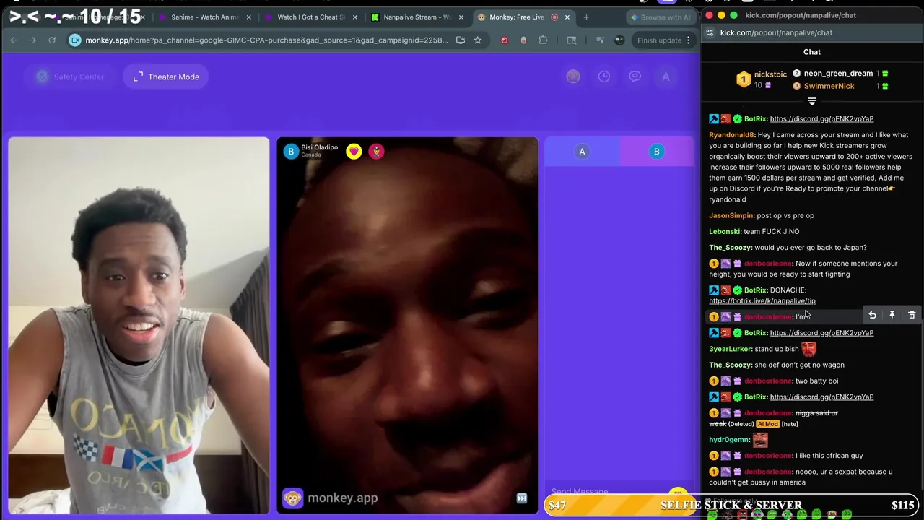Click message "would you ever go back to Japan?"
Viewport: 924px width, 520px height.
[x=811, y=248]
